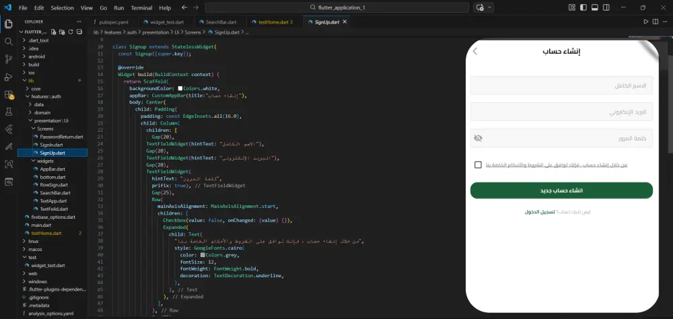The image size is (673, 319).
Task: Open the Help menu
Action: (165, 7)
